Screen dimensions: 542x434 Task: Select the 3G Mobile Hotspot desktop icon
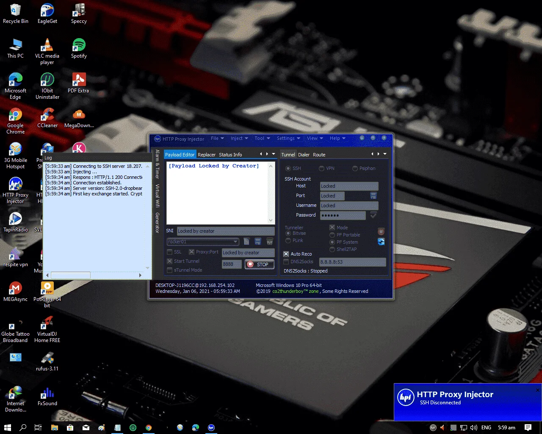point(15,156)
